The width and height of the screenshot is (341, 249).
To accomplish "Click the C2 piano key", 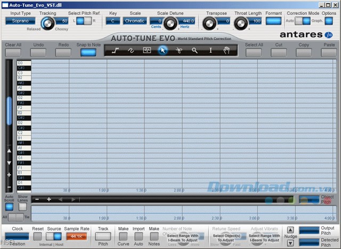I will click(24, 133).
